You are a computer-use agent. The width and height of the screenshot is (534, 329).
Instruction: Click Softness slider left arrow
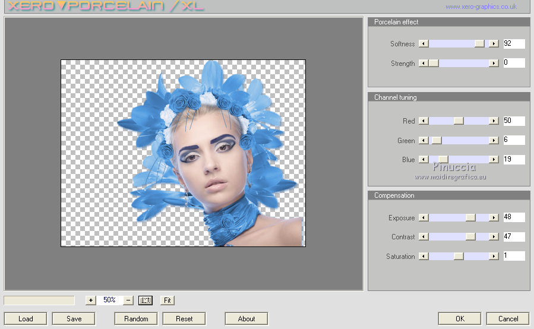[x=423, y=44]
